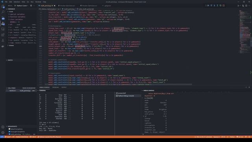This screenshot has width=252, height=142.
Task: Open the Accounts menu in the activity bar
Action: pos(3,127)
